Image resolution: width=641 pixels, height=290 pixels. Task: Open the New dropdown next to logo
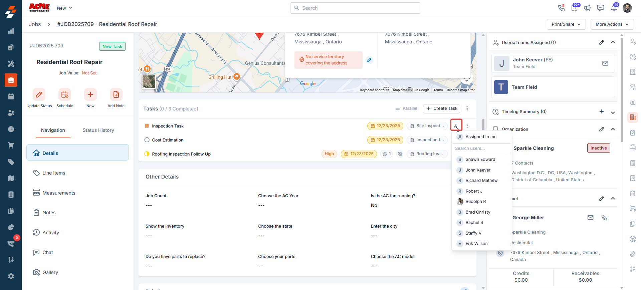(64, 8)
